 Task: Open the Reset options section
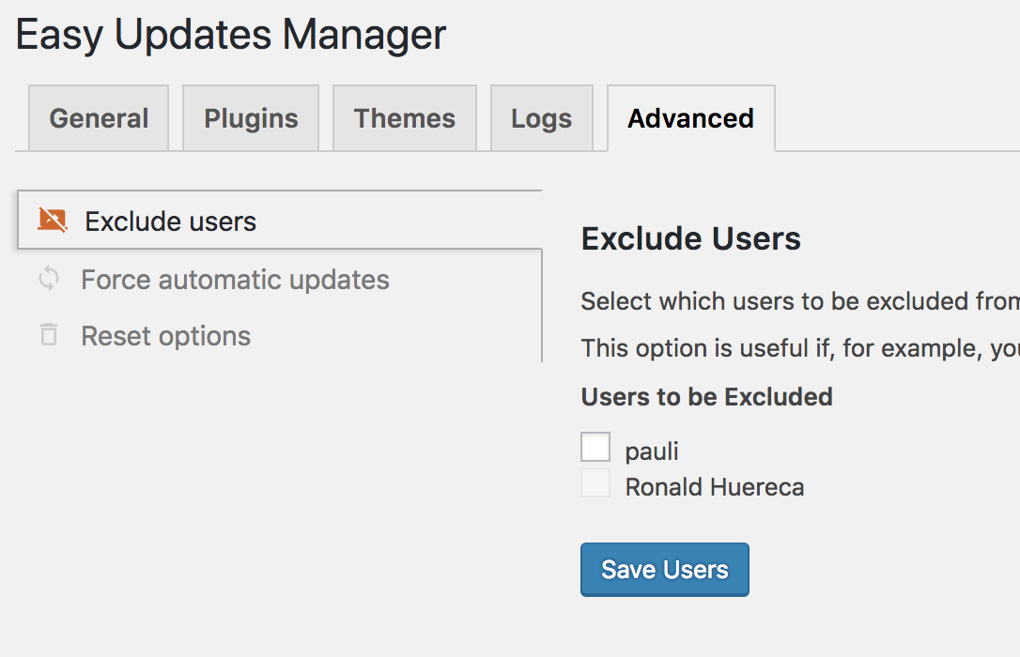pos(280,335)
